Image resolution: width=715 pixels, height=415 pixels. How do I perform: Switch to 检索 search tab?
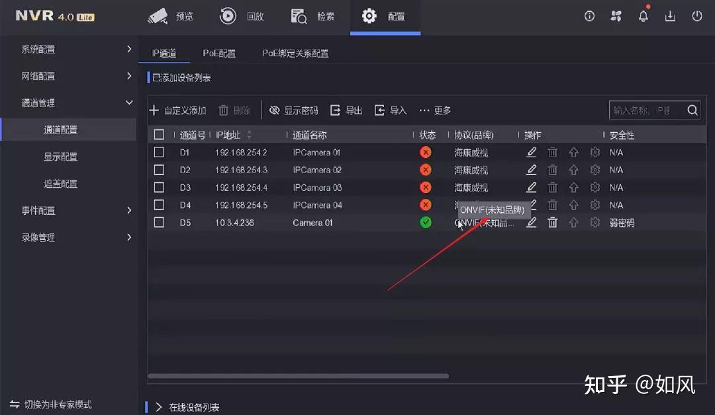click(312, 17)
